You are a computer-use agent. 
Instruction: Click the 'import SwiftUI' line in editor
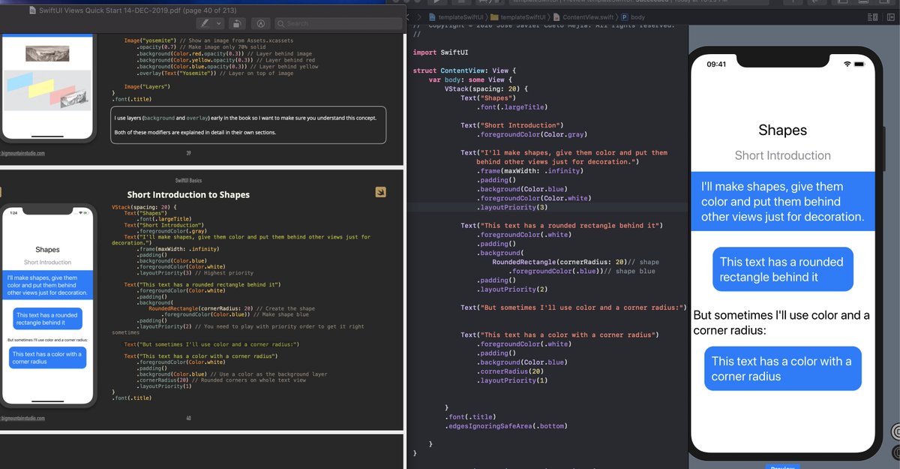[440, 53]
